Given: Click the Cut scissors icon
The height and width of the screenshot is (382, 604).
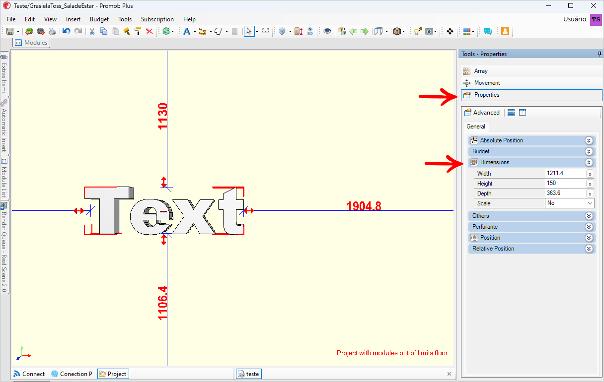Looking at the screenshot, I should (92, 31).
